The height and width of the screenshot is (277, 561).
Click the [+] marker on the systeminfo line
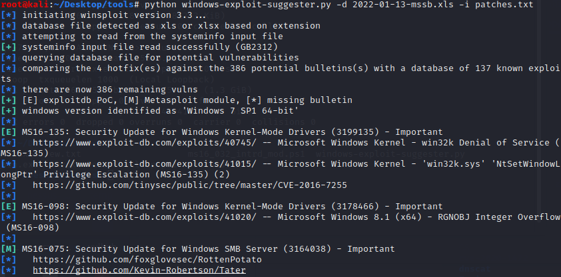click(9, 47)
